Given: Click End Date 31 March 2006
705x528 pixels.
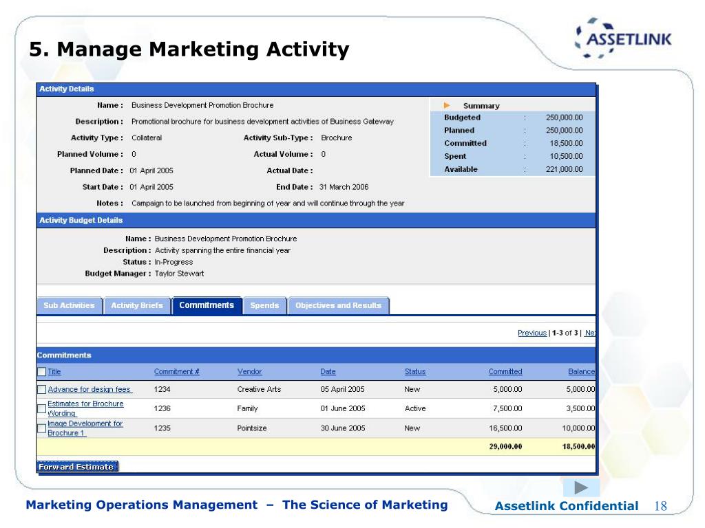Looking at the screenshot, I should click(x=344, y=187).
